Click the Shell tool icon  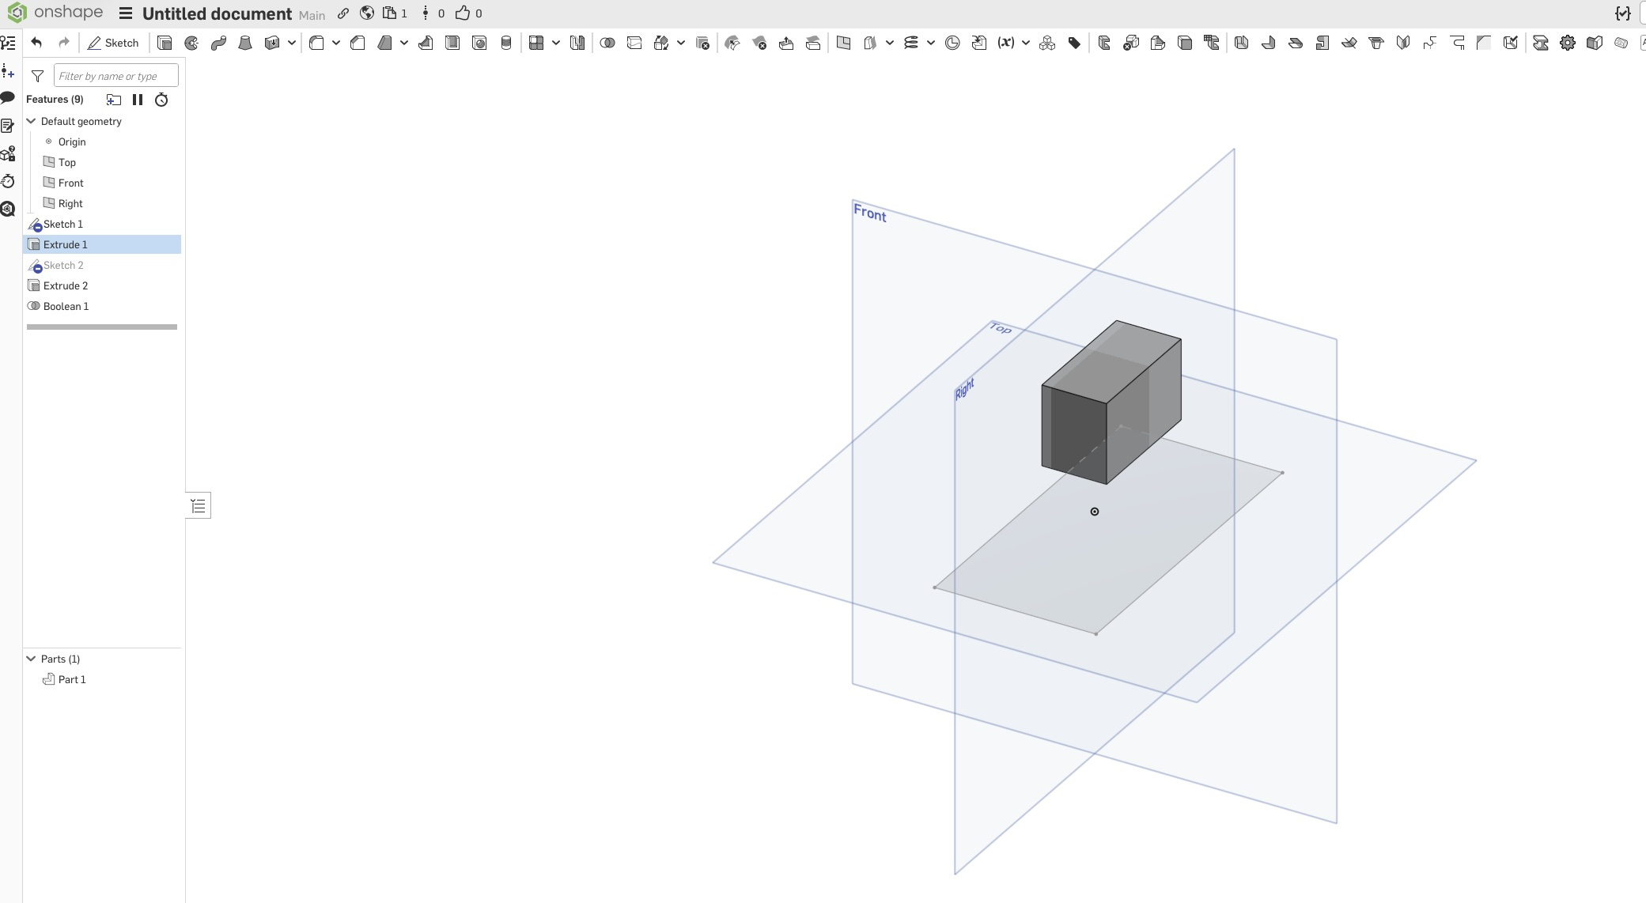coord(452,43)
